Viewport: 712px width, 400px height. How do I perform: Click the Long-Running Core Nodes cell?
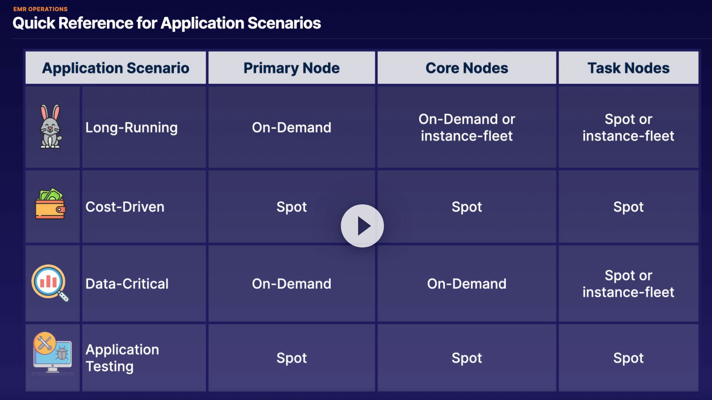(x=467, y=127)
